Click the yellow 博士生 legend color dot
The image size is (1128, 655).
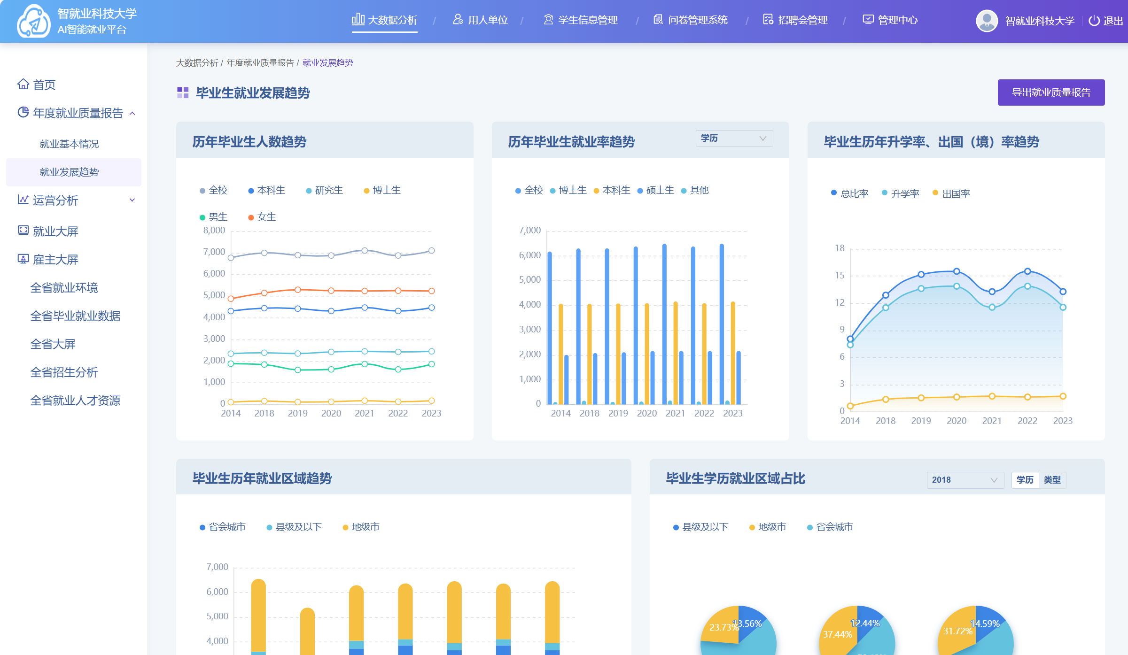pyautogui.click(x=366, y=191)
